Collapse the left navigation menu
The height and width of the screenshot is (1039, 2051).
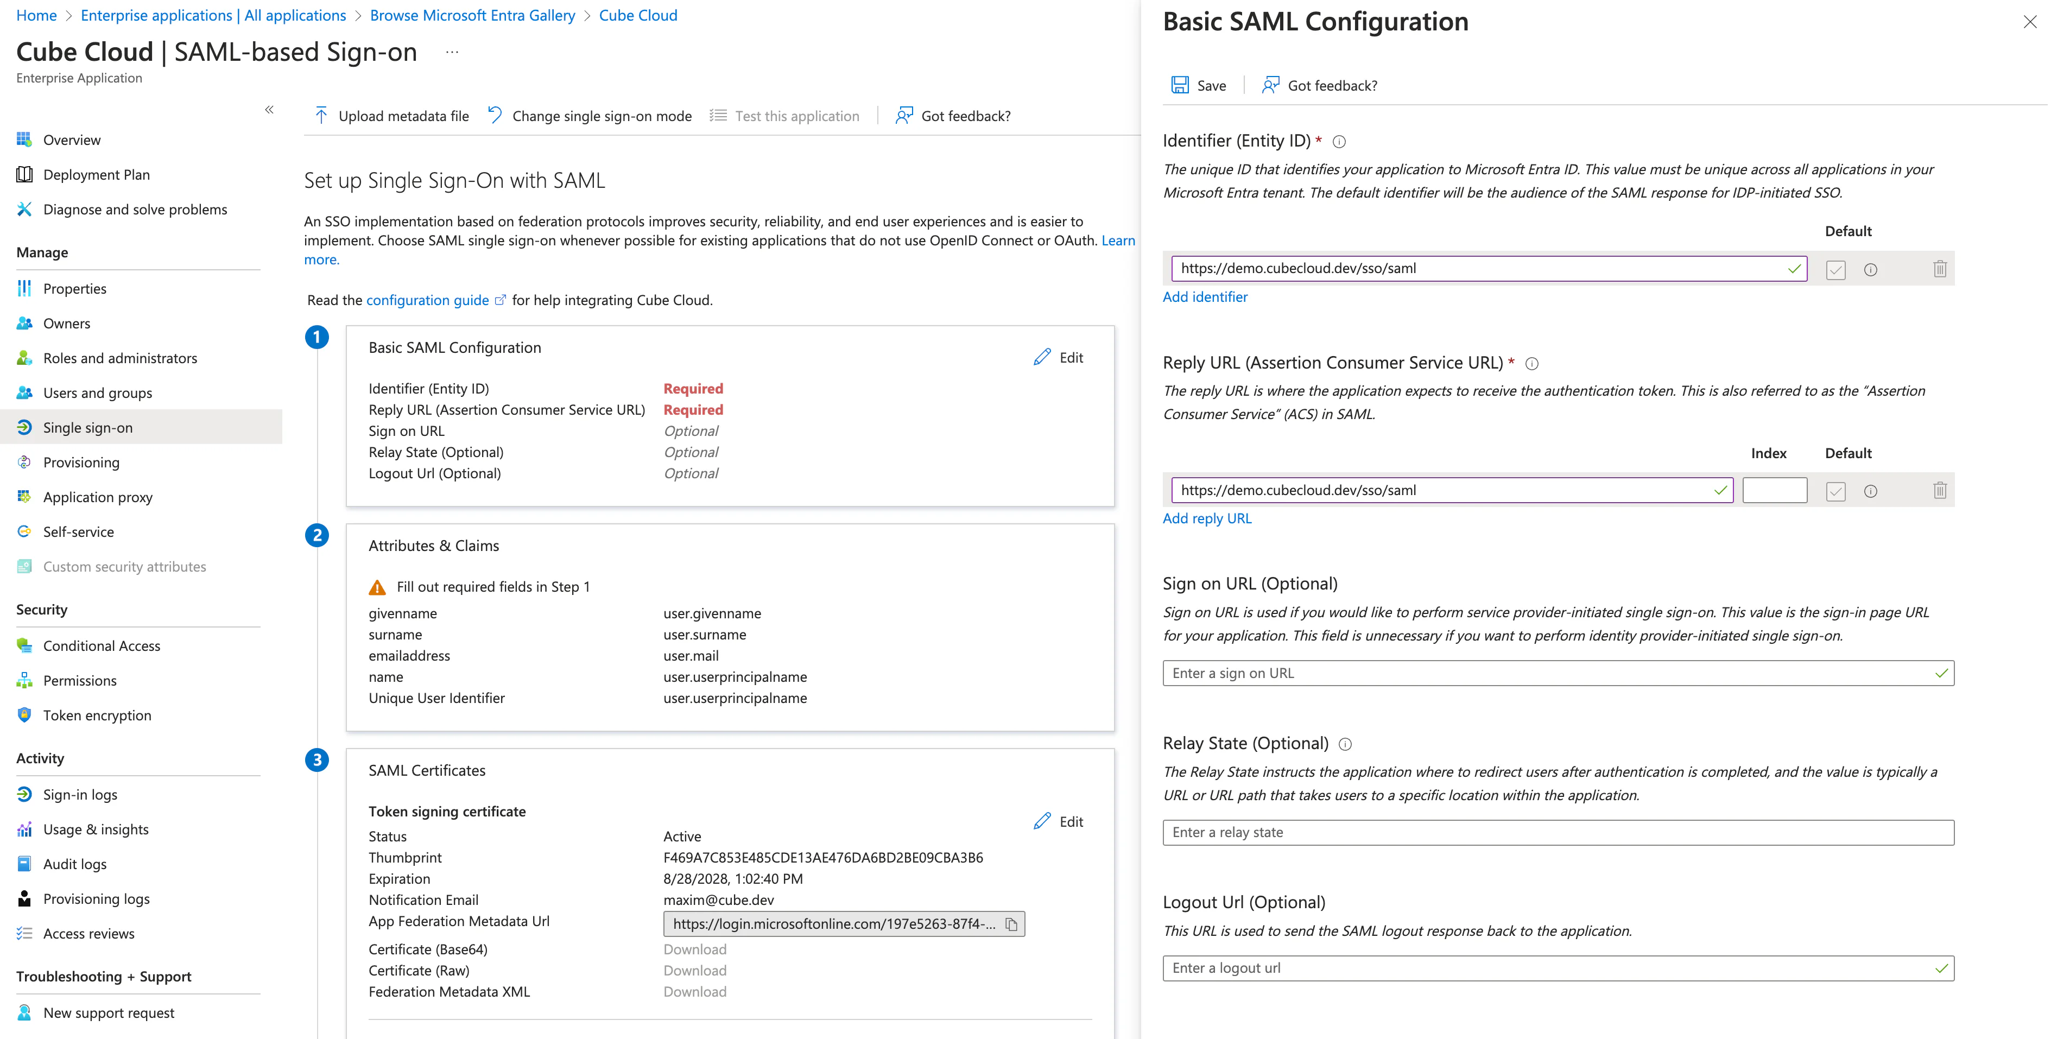(269, 109)
